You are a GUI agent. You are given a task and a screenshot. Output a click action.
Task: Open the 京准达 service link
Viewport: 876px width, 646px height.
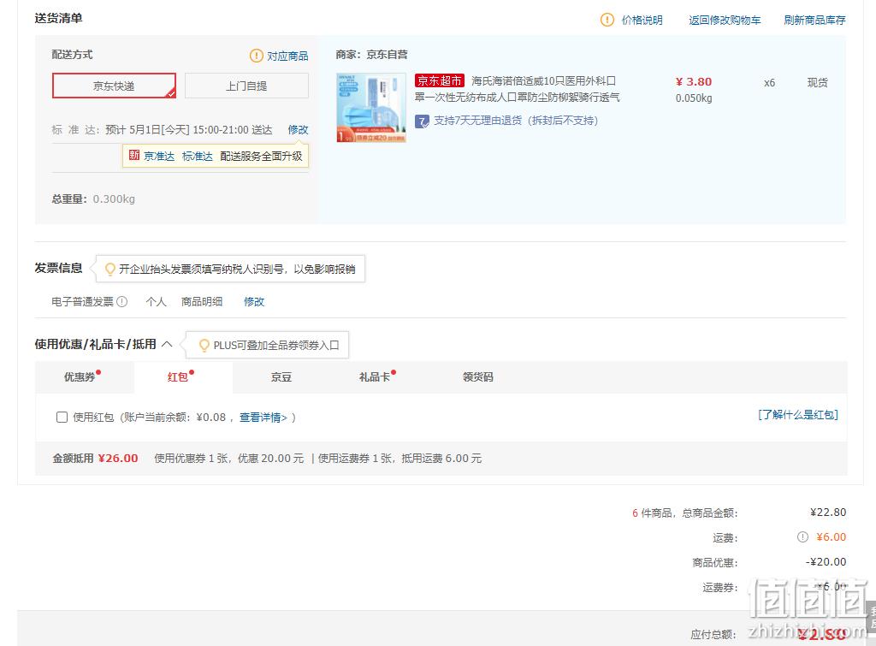click(x=159, y=156)
